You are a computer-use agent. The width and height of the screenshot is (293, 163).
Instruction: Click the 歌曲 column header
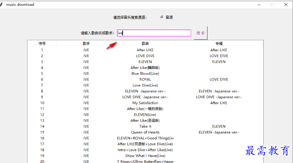tap(145, 44)
